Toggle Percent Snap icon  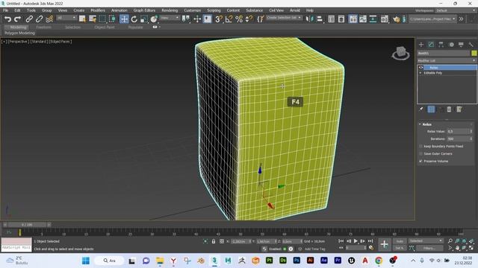239,19
